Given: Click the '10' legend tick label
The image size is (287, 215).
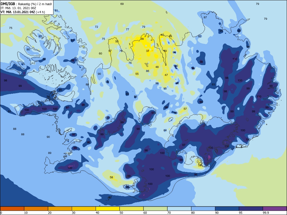Looking at the screenshot, I should click(26, 213).
